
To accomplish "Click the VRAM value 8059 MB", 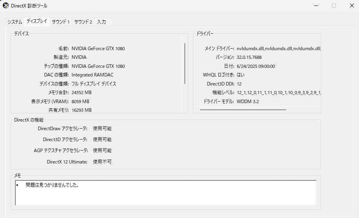I will [80, 101].
